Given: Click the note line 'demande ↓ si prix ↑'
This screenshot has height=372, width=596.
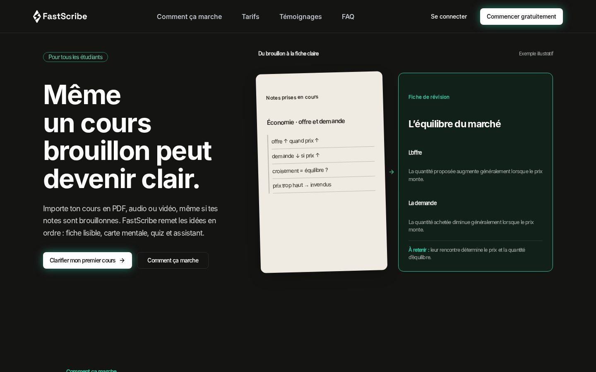Looking at the screenshot, I should tap(296, 156).
